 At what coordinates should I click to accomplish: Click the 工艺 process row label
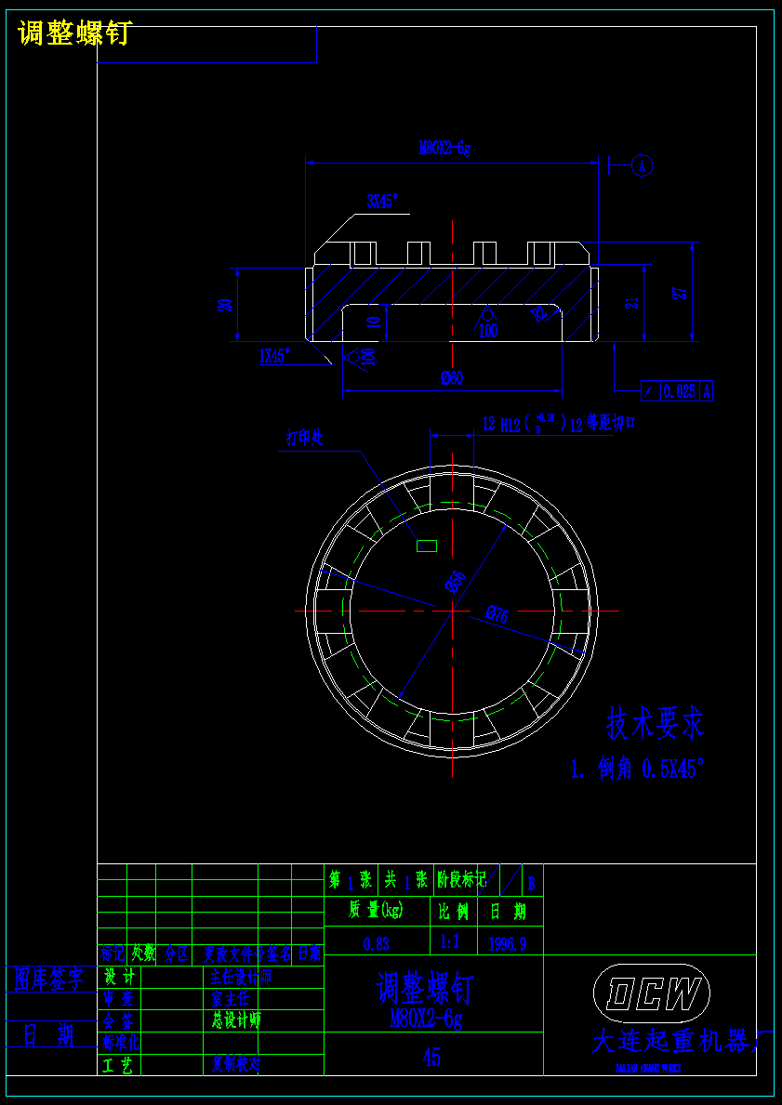click(118, 1066)
